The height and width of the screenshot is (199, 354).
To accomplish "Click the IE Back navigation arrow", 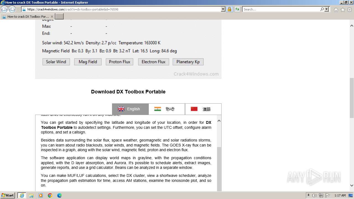I will tap(4, 9).
